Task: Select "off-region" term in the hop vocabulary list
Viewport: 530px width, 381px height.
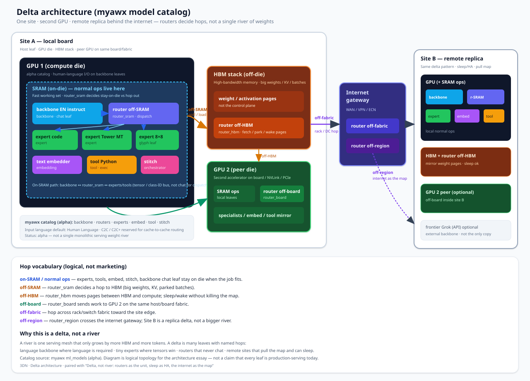Action: pos(31,321)
